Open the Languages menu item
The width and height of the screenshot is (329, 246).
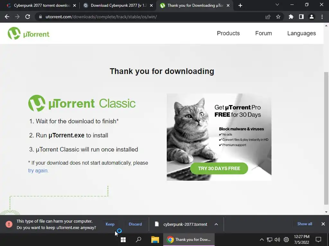click(301, 33)
